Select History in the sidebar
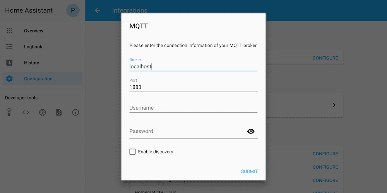The width and height of the screenshot is (387, 193). pos(31,63)
